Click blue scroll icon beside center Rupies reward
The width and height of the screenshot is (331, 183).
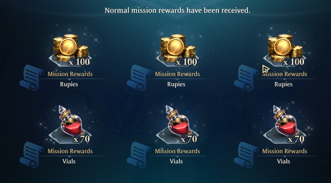pyautogui.click(x=139, y=78)
